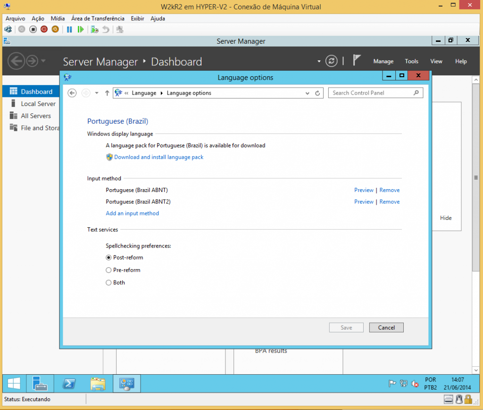Cancel the Language options dialog
The image size is (483, 410).
point(386,328)
